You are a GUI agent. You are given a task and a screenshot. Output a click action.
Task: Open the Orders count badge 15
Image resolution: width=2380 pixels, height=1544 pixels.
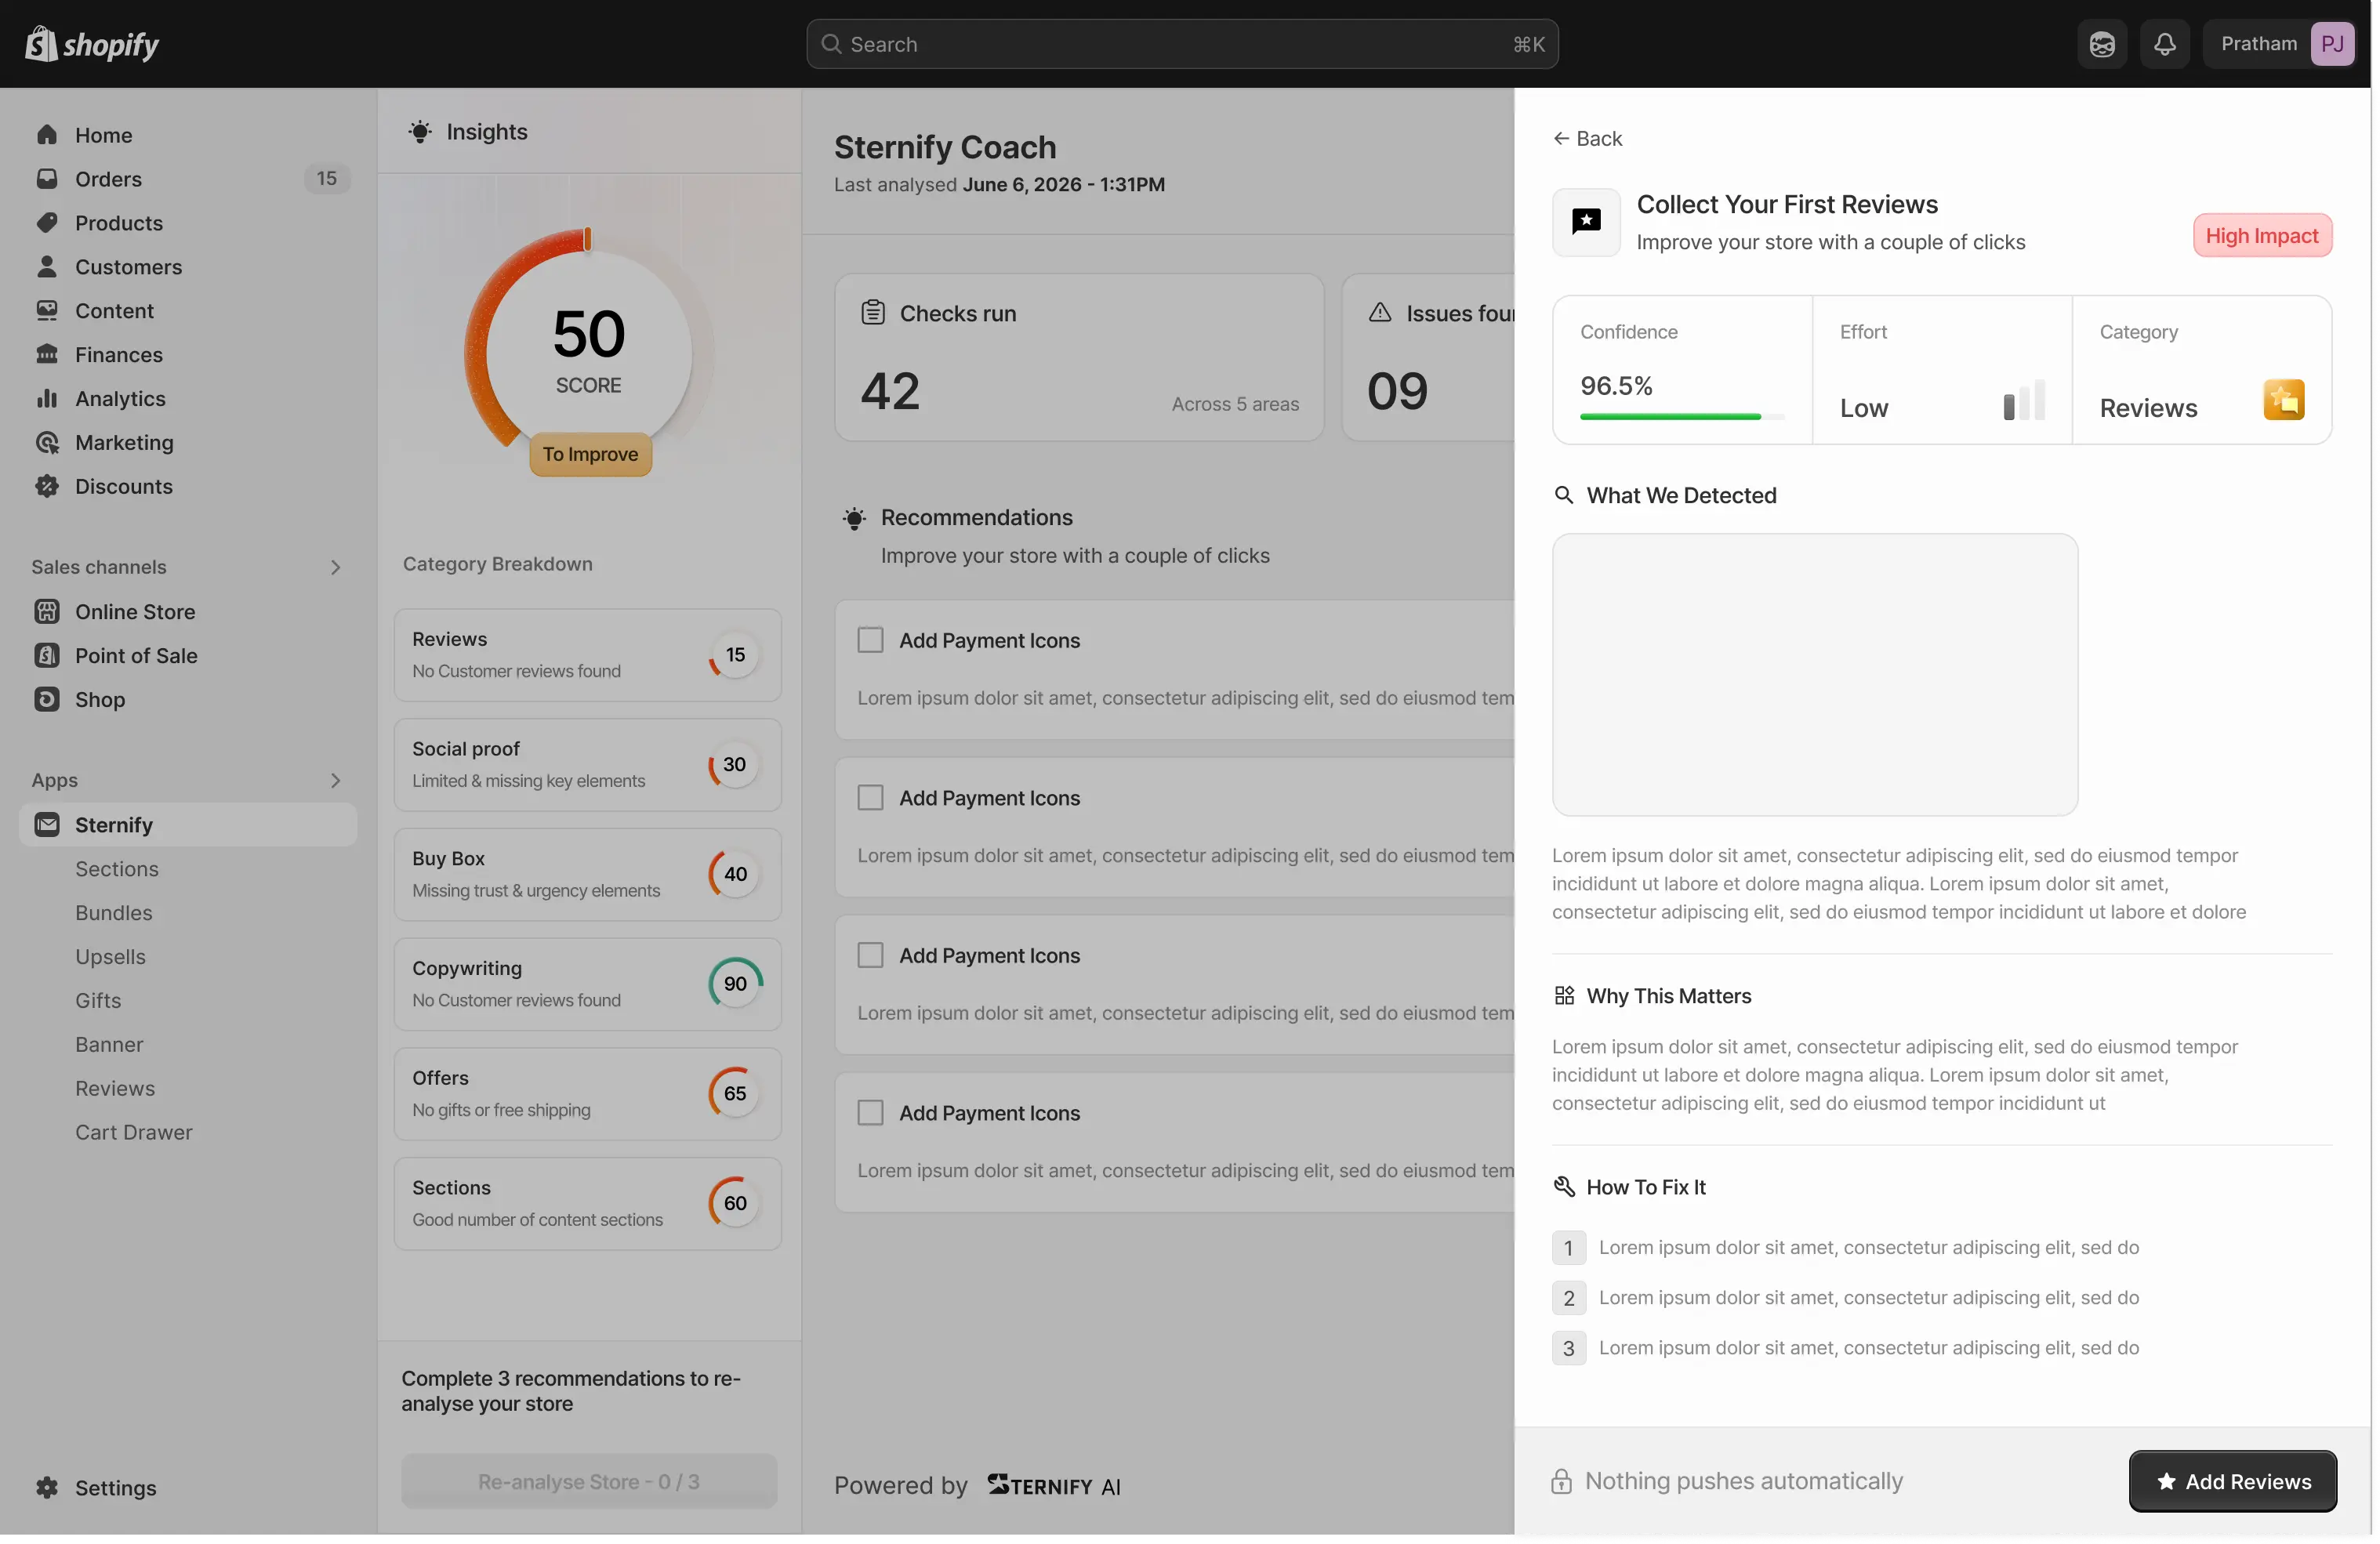point(327,179)
